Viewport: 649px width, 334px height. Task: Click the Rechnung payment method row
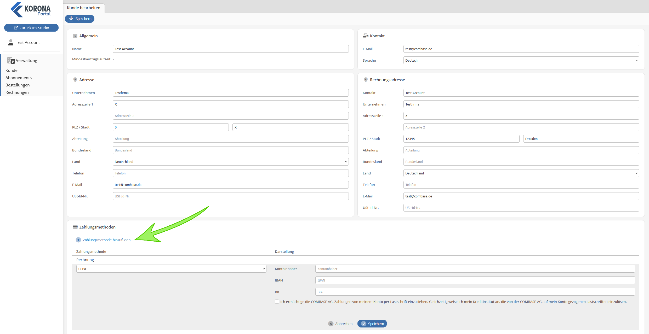click(356, 260)
